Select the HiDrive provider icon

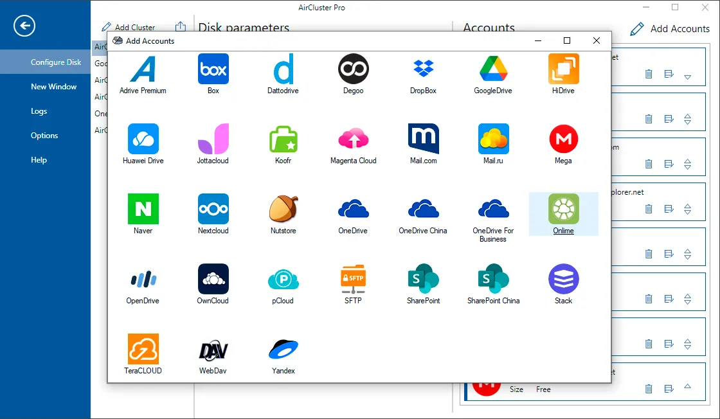pyautogui.click(x=563, y=69)
